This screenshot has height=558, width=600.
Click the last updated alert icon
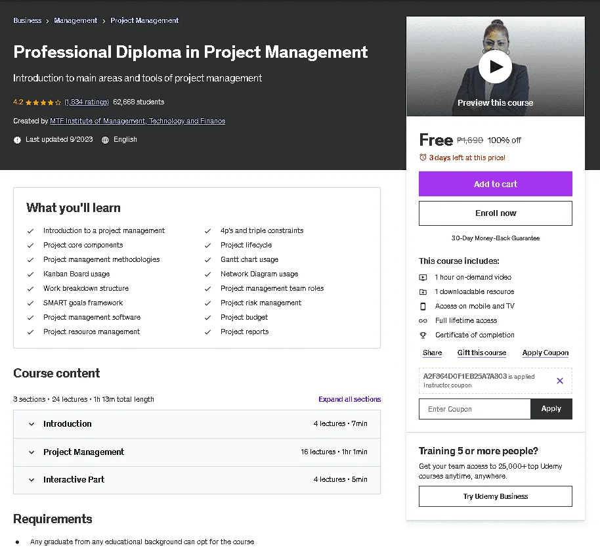17,140
